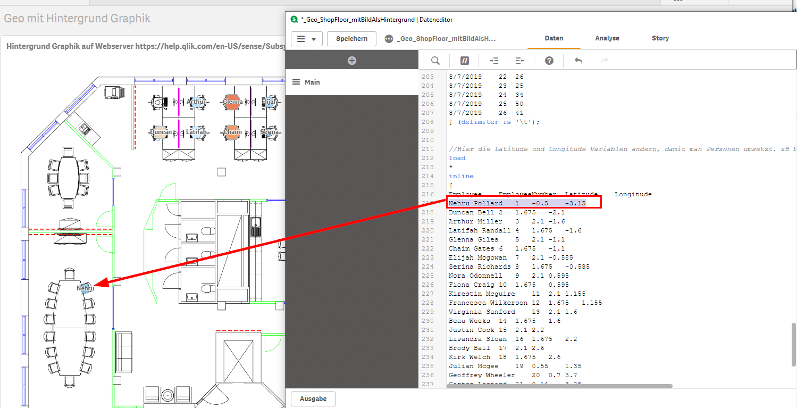Open search in the script editor
797x408 pixels.
[x=435, y=61]
